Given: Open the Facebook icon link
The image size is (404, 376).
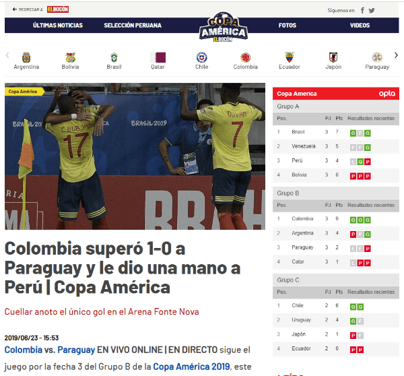Looking at the screenshot, I should 362,10.
